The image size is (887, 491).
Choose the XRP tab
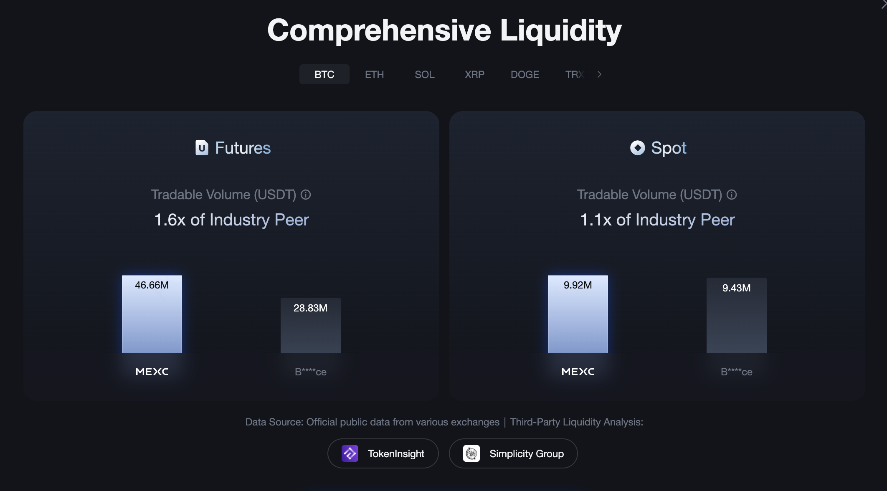point(474,74)
